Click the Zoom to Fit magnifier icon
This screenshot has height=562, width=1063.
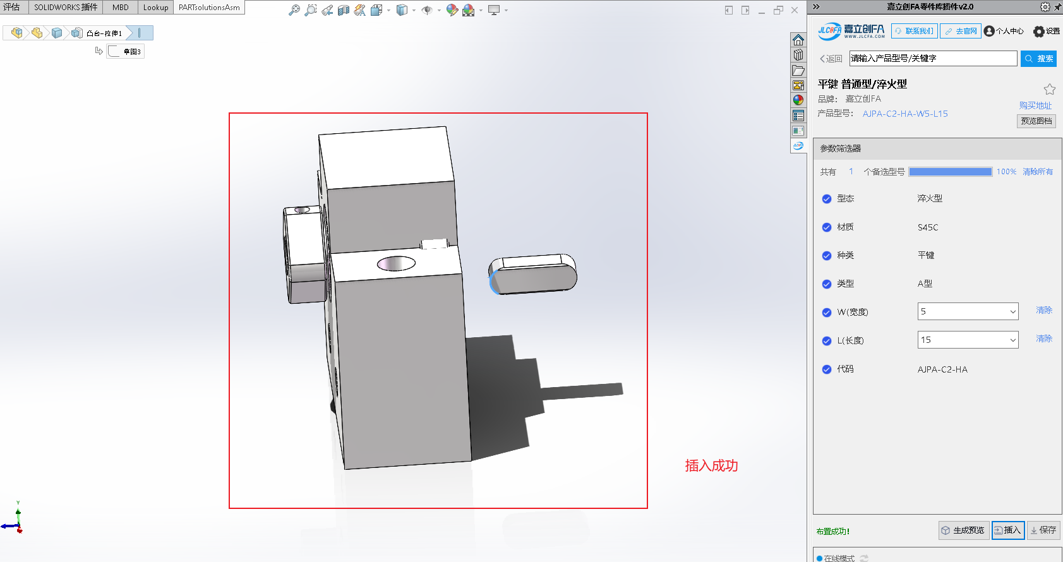coord(294,10)
